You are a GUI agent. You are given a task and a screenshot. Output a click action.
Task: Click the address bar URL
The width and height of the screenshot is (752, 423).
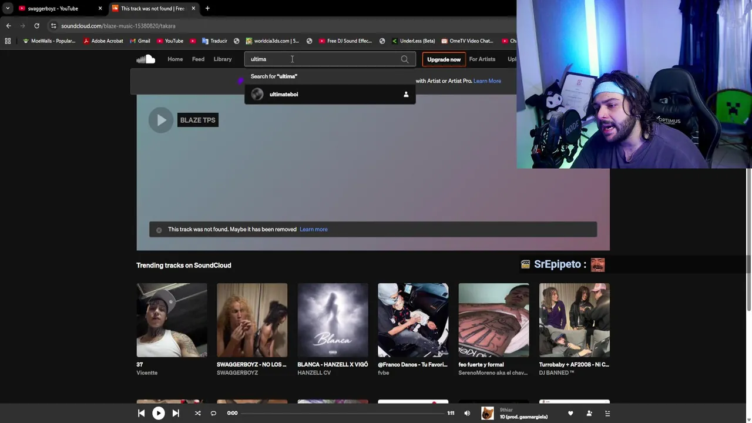click(118, 26)
